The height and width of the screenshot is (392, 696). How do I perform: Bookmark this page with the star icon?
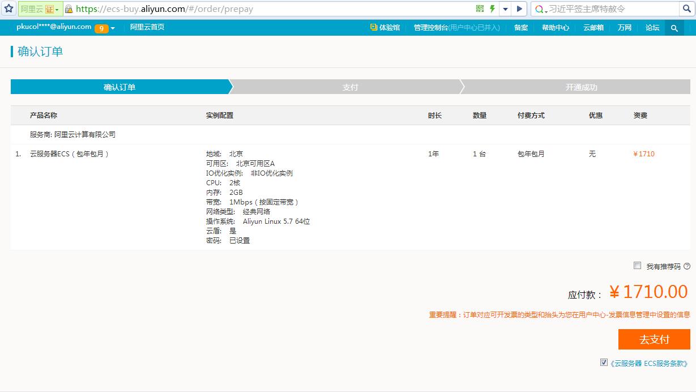click(x=8, y=8)
